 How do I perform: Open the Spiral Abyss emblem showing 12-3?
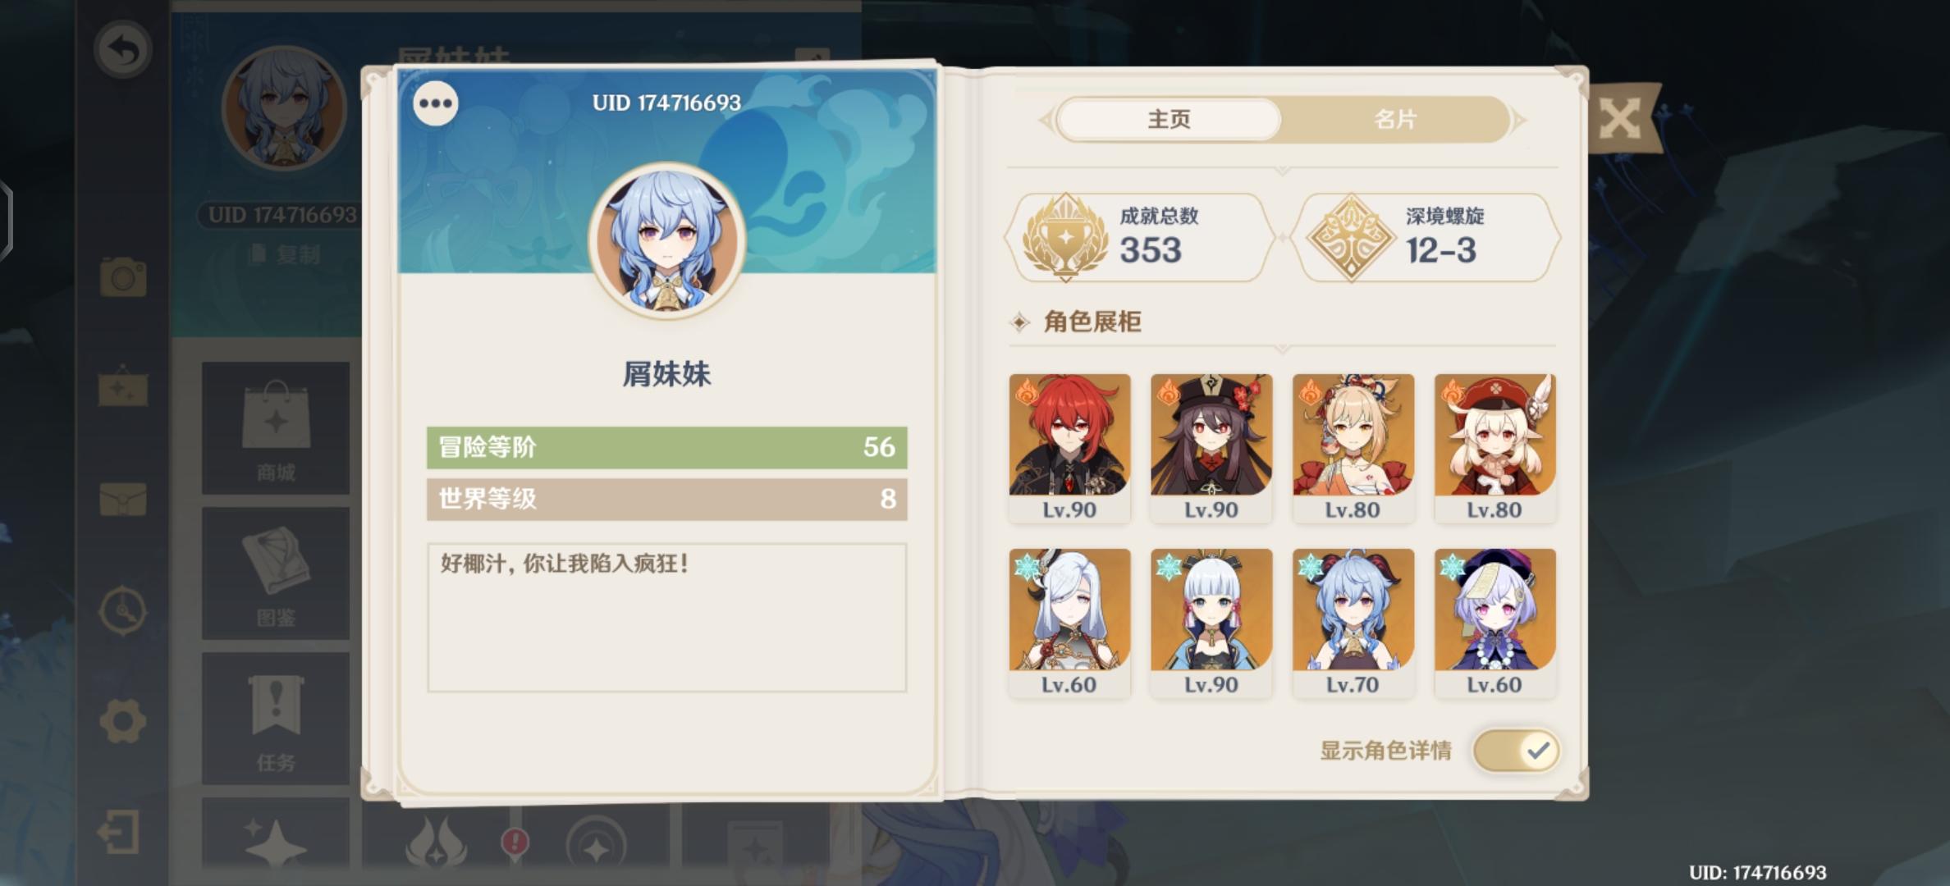(1351, 238)
